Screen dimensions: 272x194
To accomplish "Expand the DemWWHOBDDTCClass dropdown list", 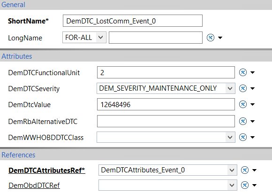I will tap(166, 137).
